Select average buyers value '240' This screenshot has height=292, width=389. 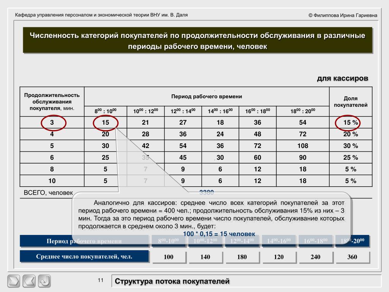315,257
